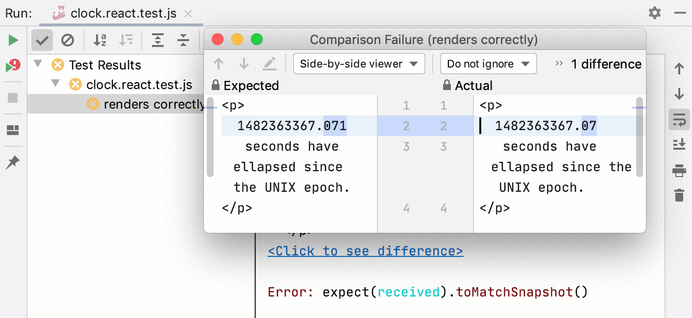The width and height of the screenshot is (692, 318).
Task: Jump to the next difference in the diff
Action: coord(244,64)
